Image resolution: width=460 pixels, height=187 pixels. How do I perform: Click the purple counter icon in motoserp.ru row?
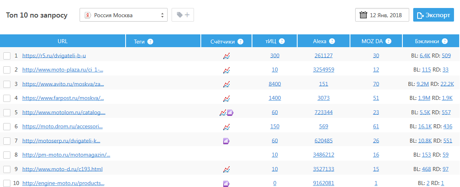tap(226, 141)
